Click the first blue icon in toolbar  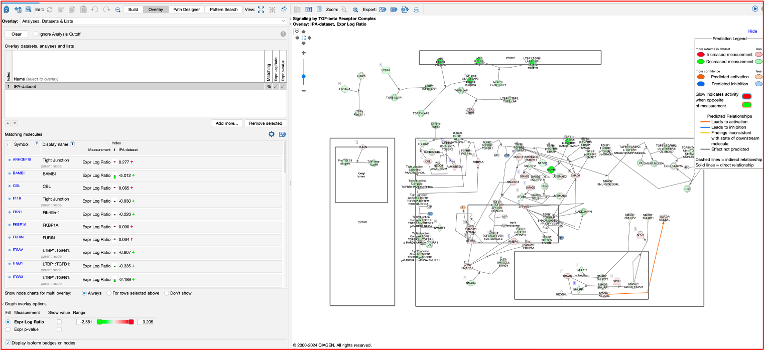(x=7, y=10)
